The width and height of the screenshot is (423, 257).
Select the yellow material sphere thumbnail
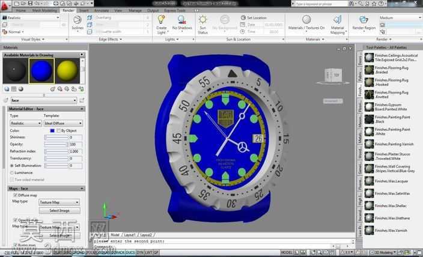click(x=67, y=71)
